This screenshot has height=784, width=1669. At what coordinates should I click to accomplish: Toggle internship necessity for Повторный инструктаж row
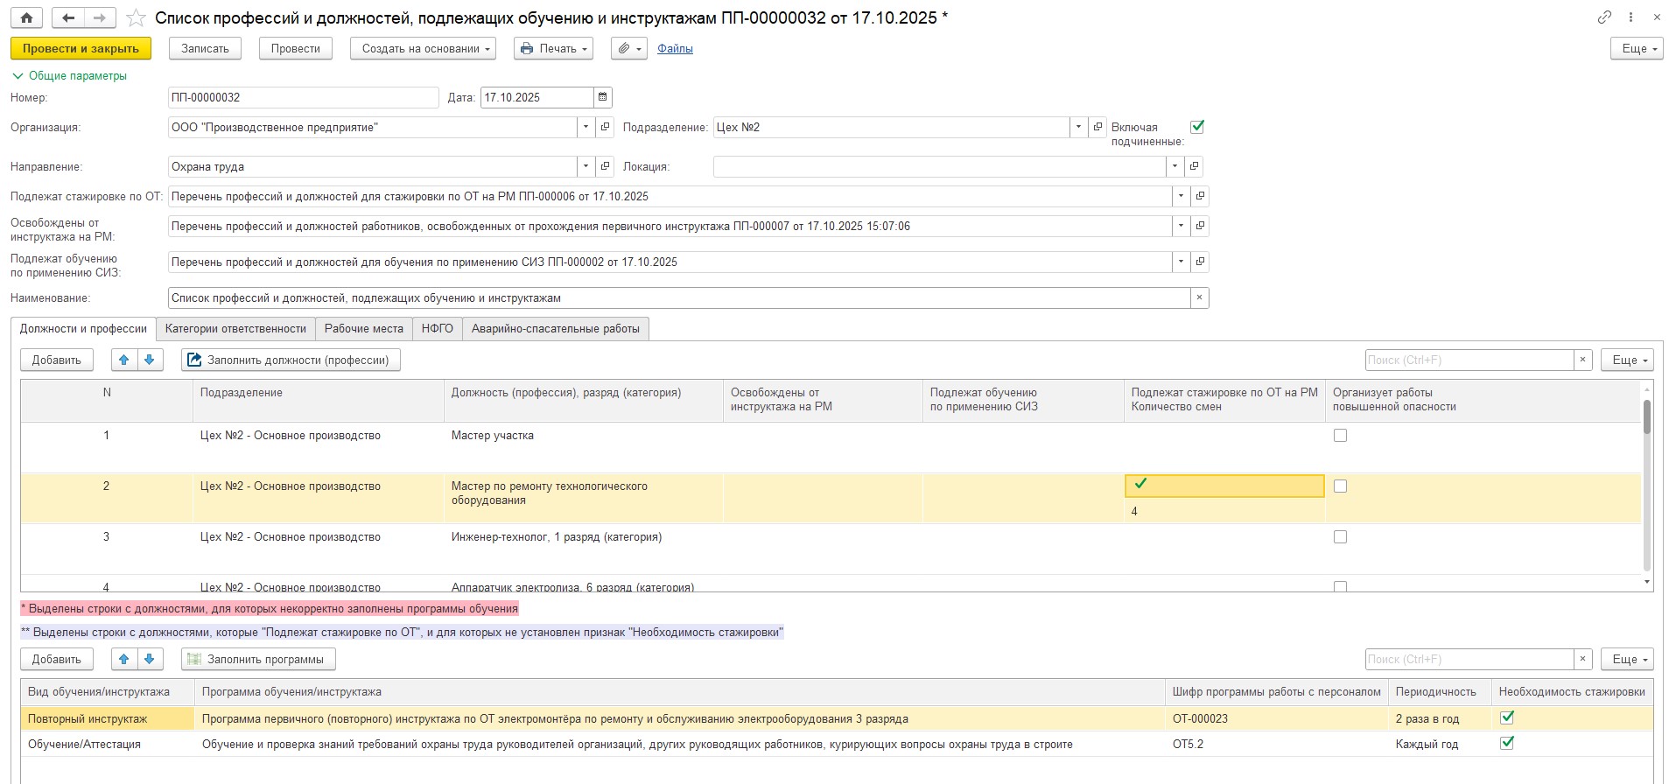tap(1507, 718)
